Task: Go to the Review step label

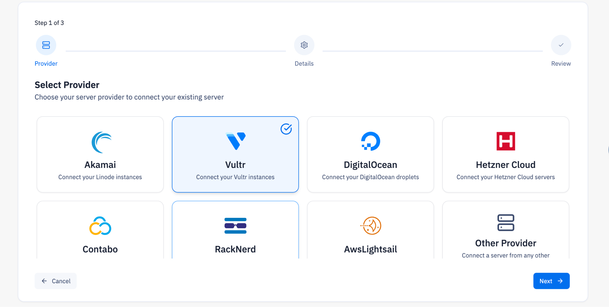Action: pyautogui.click(x=561, y=64)
